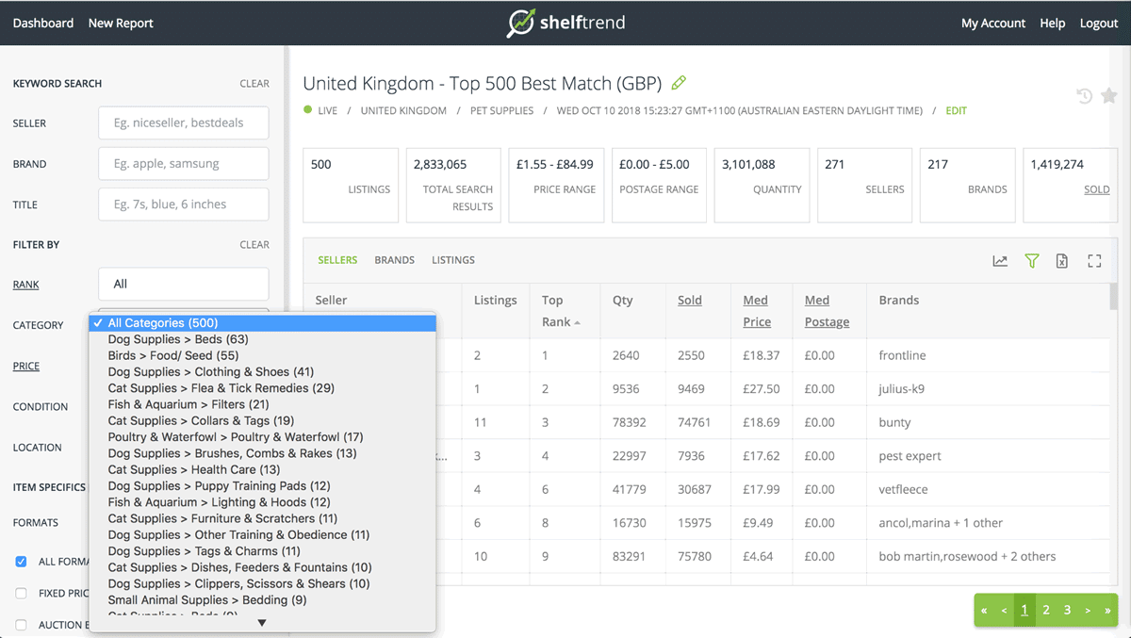Choose Dog Supplies > Brushes, Combs & Rakes
This screenshot has width=1131, height=638.
tap(263, 453)
